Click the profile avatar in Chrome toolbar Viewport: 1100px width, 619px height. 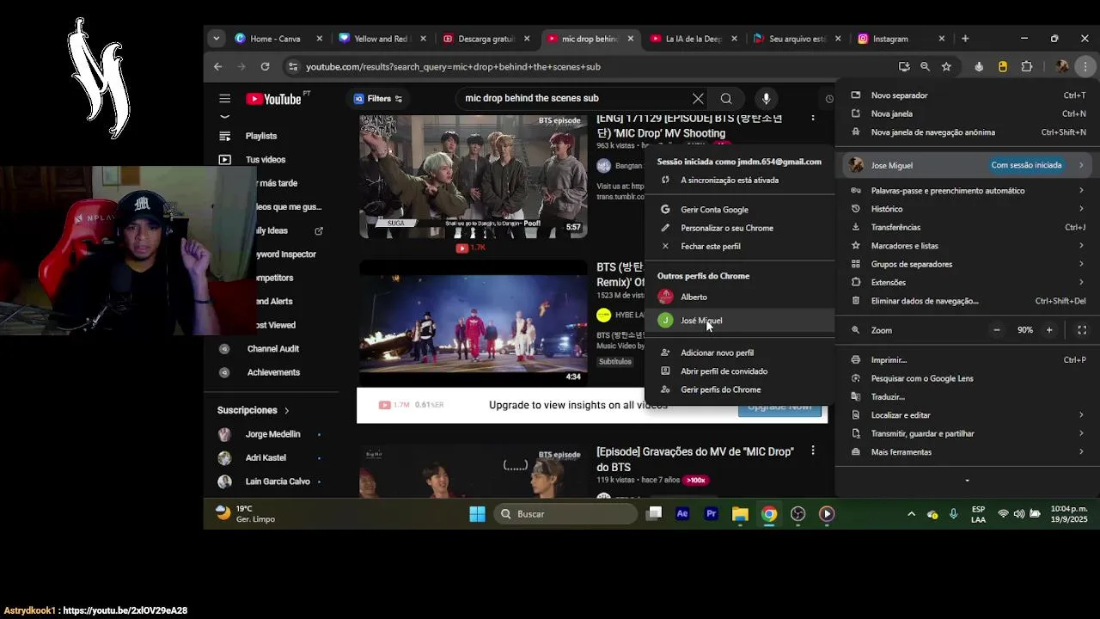[x=1062, y=66]
